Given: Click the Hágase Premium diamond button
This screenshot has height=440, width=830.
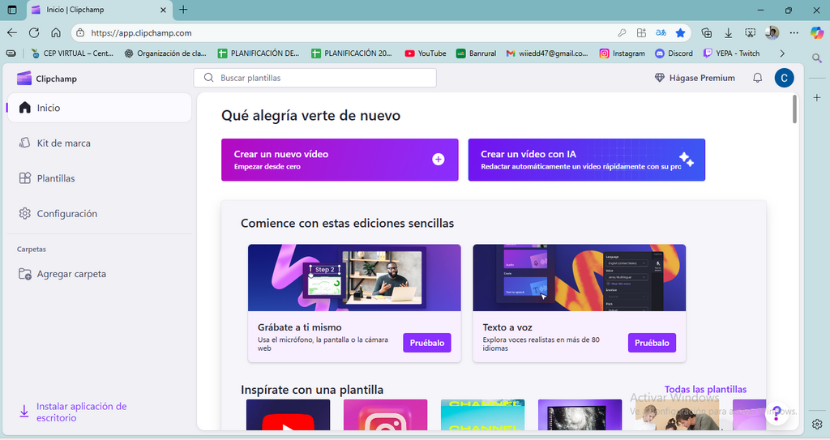Looking at the screenshot, I should [695, 78].
